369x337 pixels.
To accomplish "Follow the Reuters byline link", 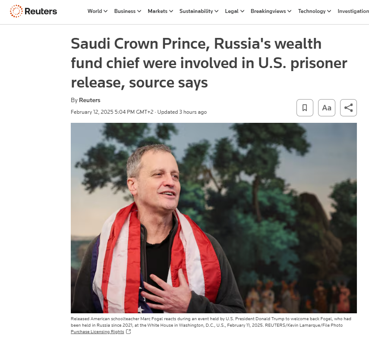I will coord(89,100).
